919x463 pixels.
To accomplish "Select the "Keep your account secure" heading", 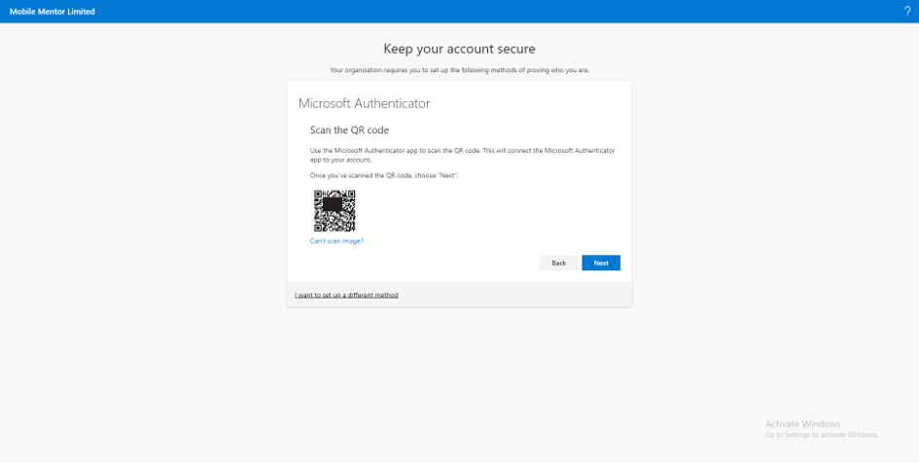I will [x=459, y=49].
